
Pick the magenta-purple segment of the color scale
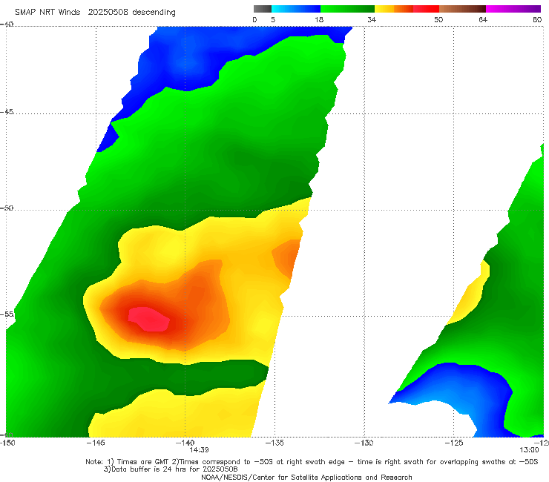point(513,9)
